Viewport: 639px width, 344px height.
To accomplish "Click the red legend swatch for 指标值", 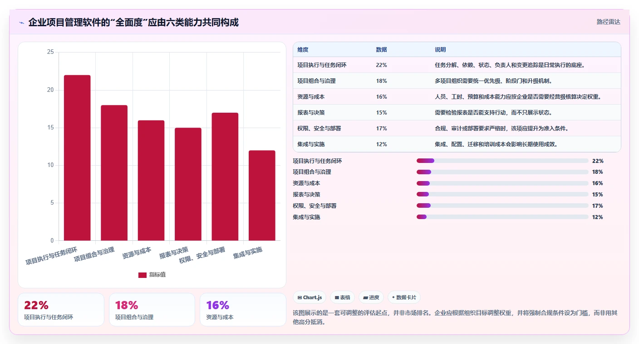I will click(x=143, y=275).
